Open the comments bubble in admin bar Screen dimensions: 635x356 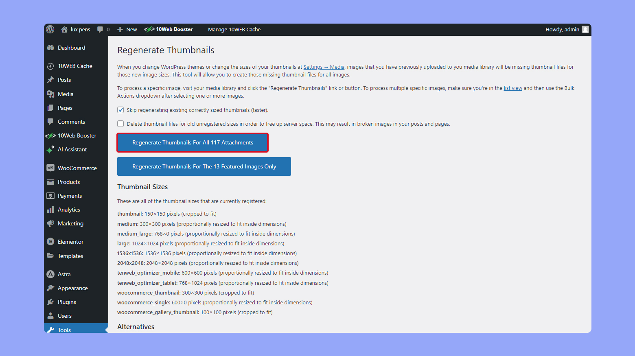[100, 29]
